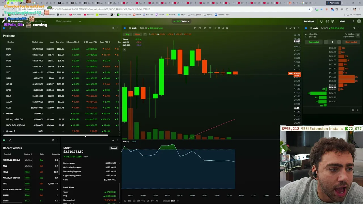Click the Buy market button

[x=314, y=42]
